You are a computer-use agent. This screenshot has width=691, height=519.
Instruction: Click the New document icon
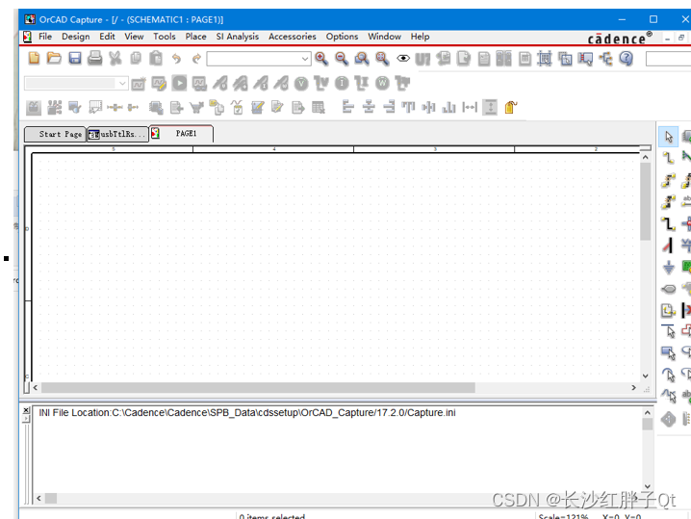34,58
